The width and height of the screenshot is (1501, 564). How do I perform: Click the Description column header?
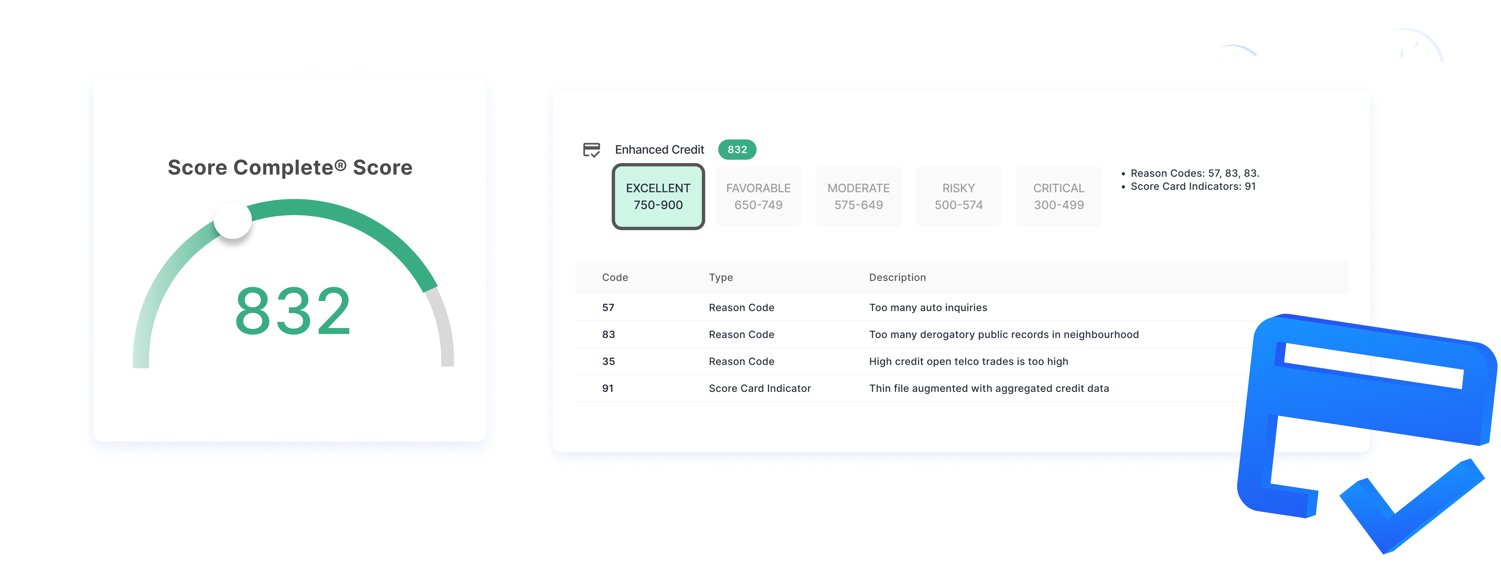click(897, 278)
